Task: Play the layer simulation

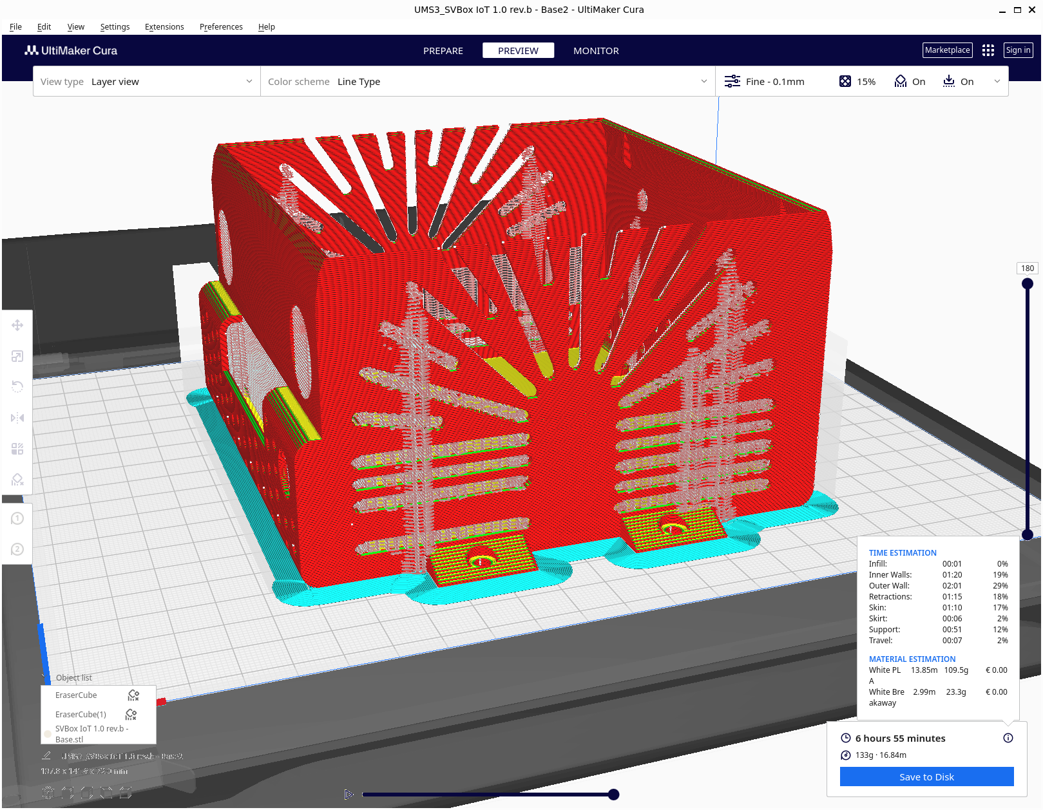Action: tap(349, 795)
